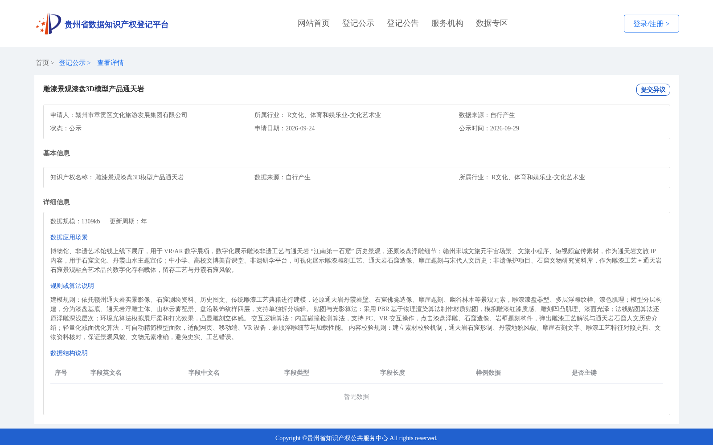Click the 提交异议 button
This screenshot has height=445, width=713.
(x=653, y=89)
